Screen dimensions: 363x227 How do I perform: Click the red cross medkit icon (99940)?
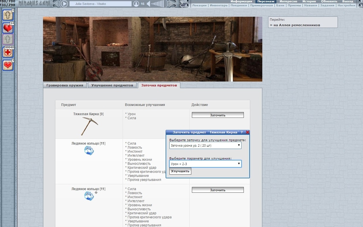(8, 52)
